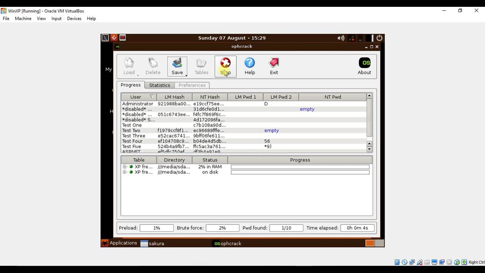The image size is (485, 273).
Task: Click the date and time in the top panel
Action: (232, 38)
